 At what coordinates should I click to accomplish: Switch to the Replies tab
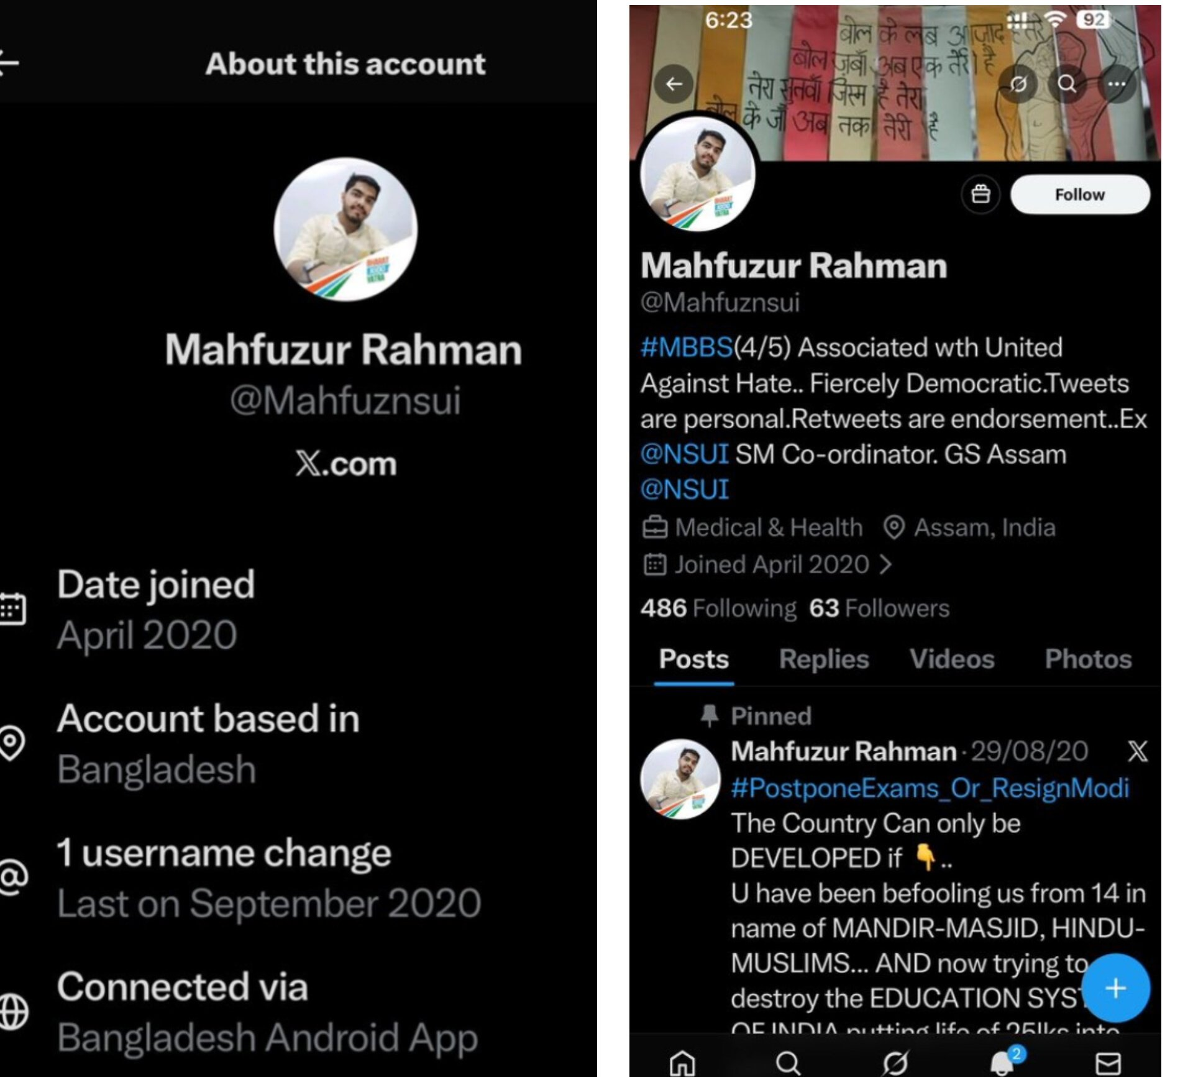click(x=824, y=659)
